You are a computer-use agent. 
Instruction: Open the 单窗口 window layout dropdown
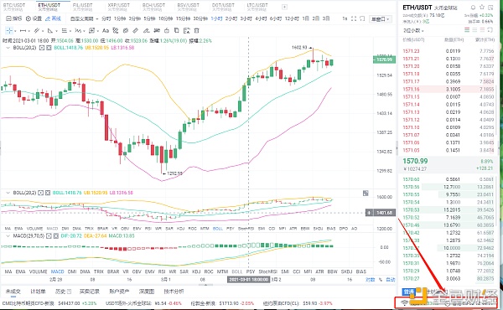(380, 19)
